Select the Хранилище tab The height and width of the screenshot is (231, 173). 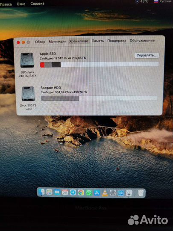tap(79, 41)
